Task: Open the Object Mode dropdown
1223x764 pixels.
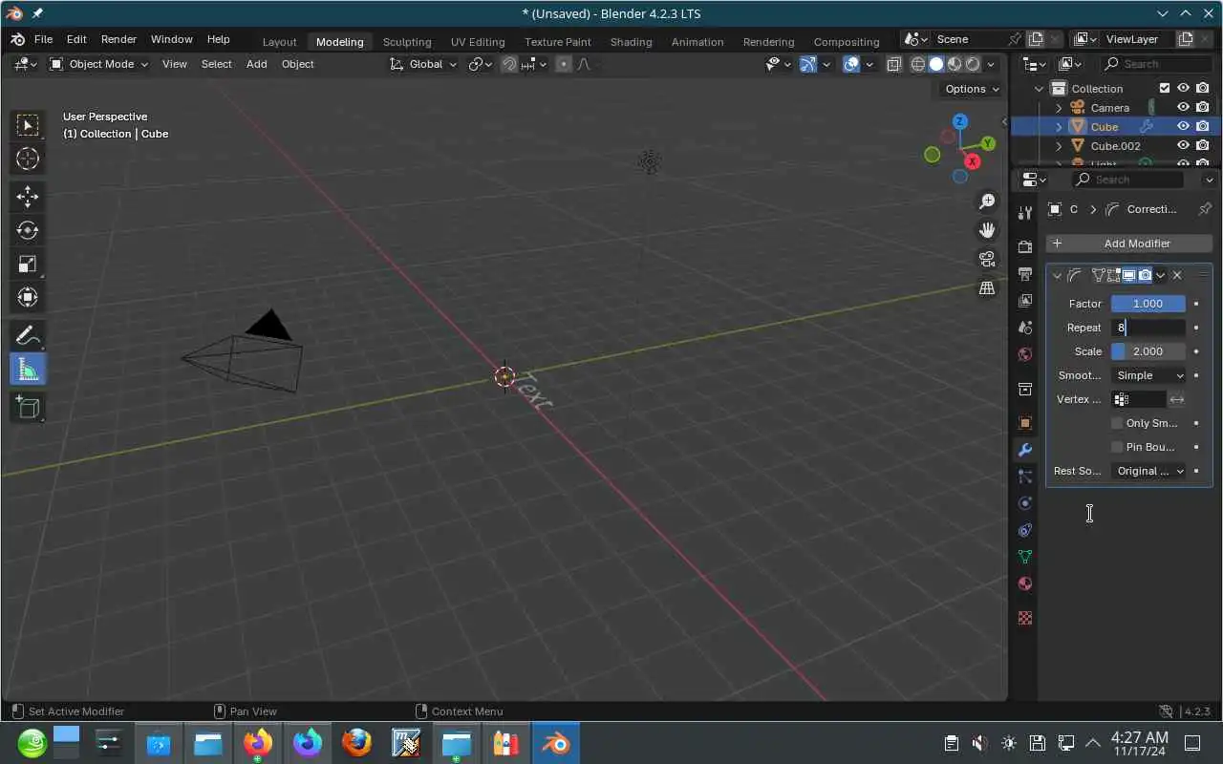Action: click(x=99, y=64)
